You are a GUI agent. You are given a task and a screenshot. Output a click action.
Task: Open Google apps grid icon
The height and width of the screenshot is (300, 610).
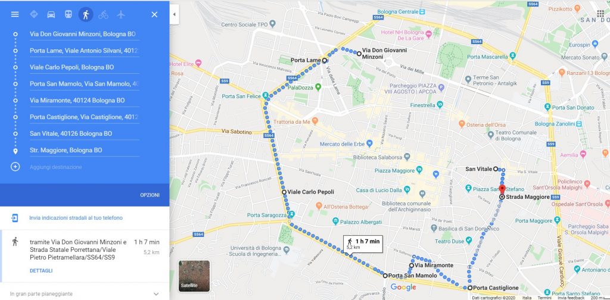click(x=600, y=12)
